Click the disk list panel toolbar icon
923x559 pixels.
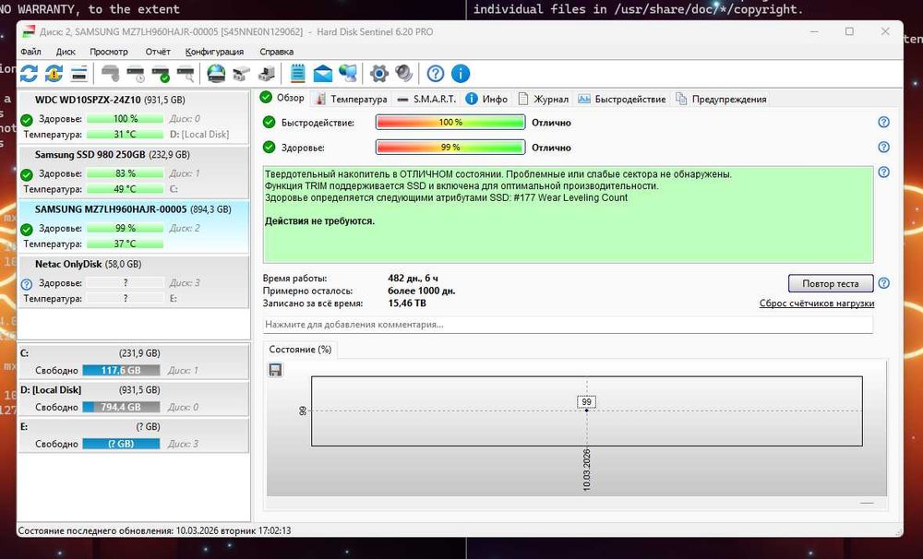[78, 74]
